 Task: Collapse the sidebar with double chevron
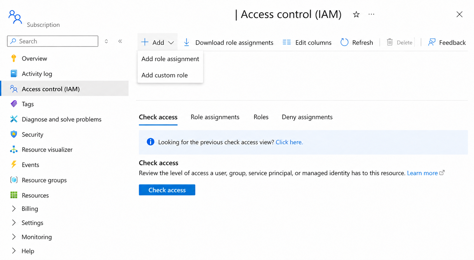pos(120,41)
